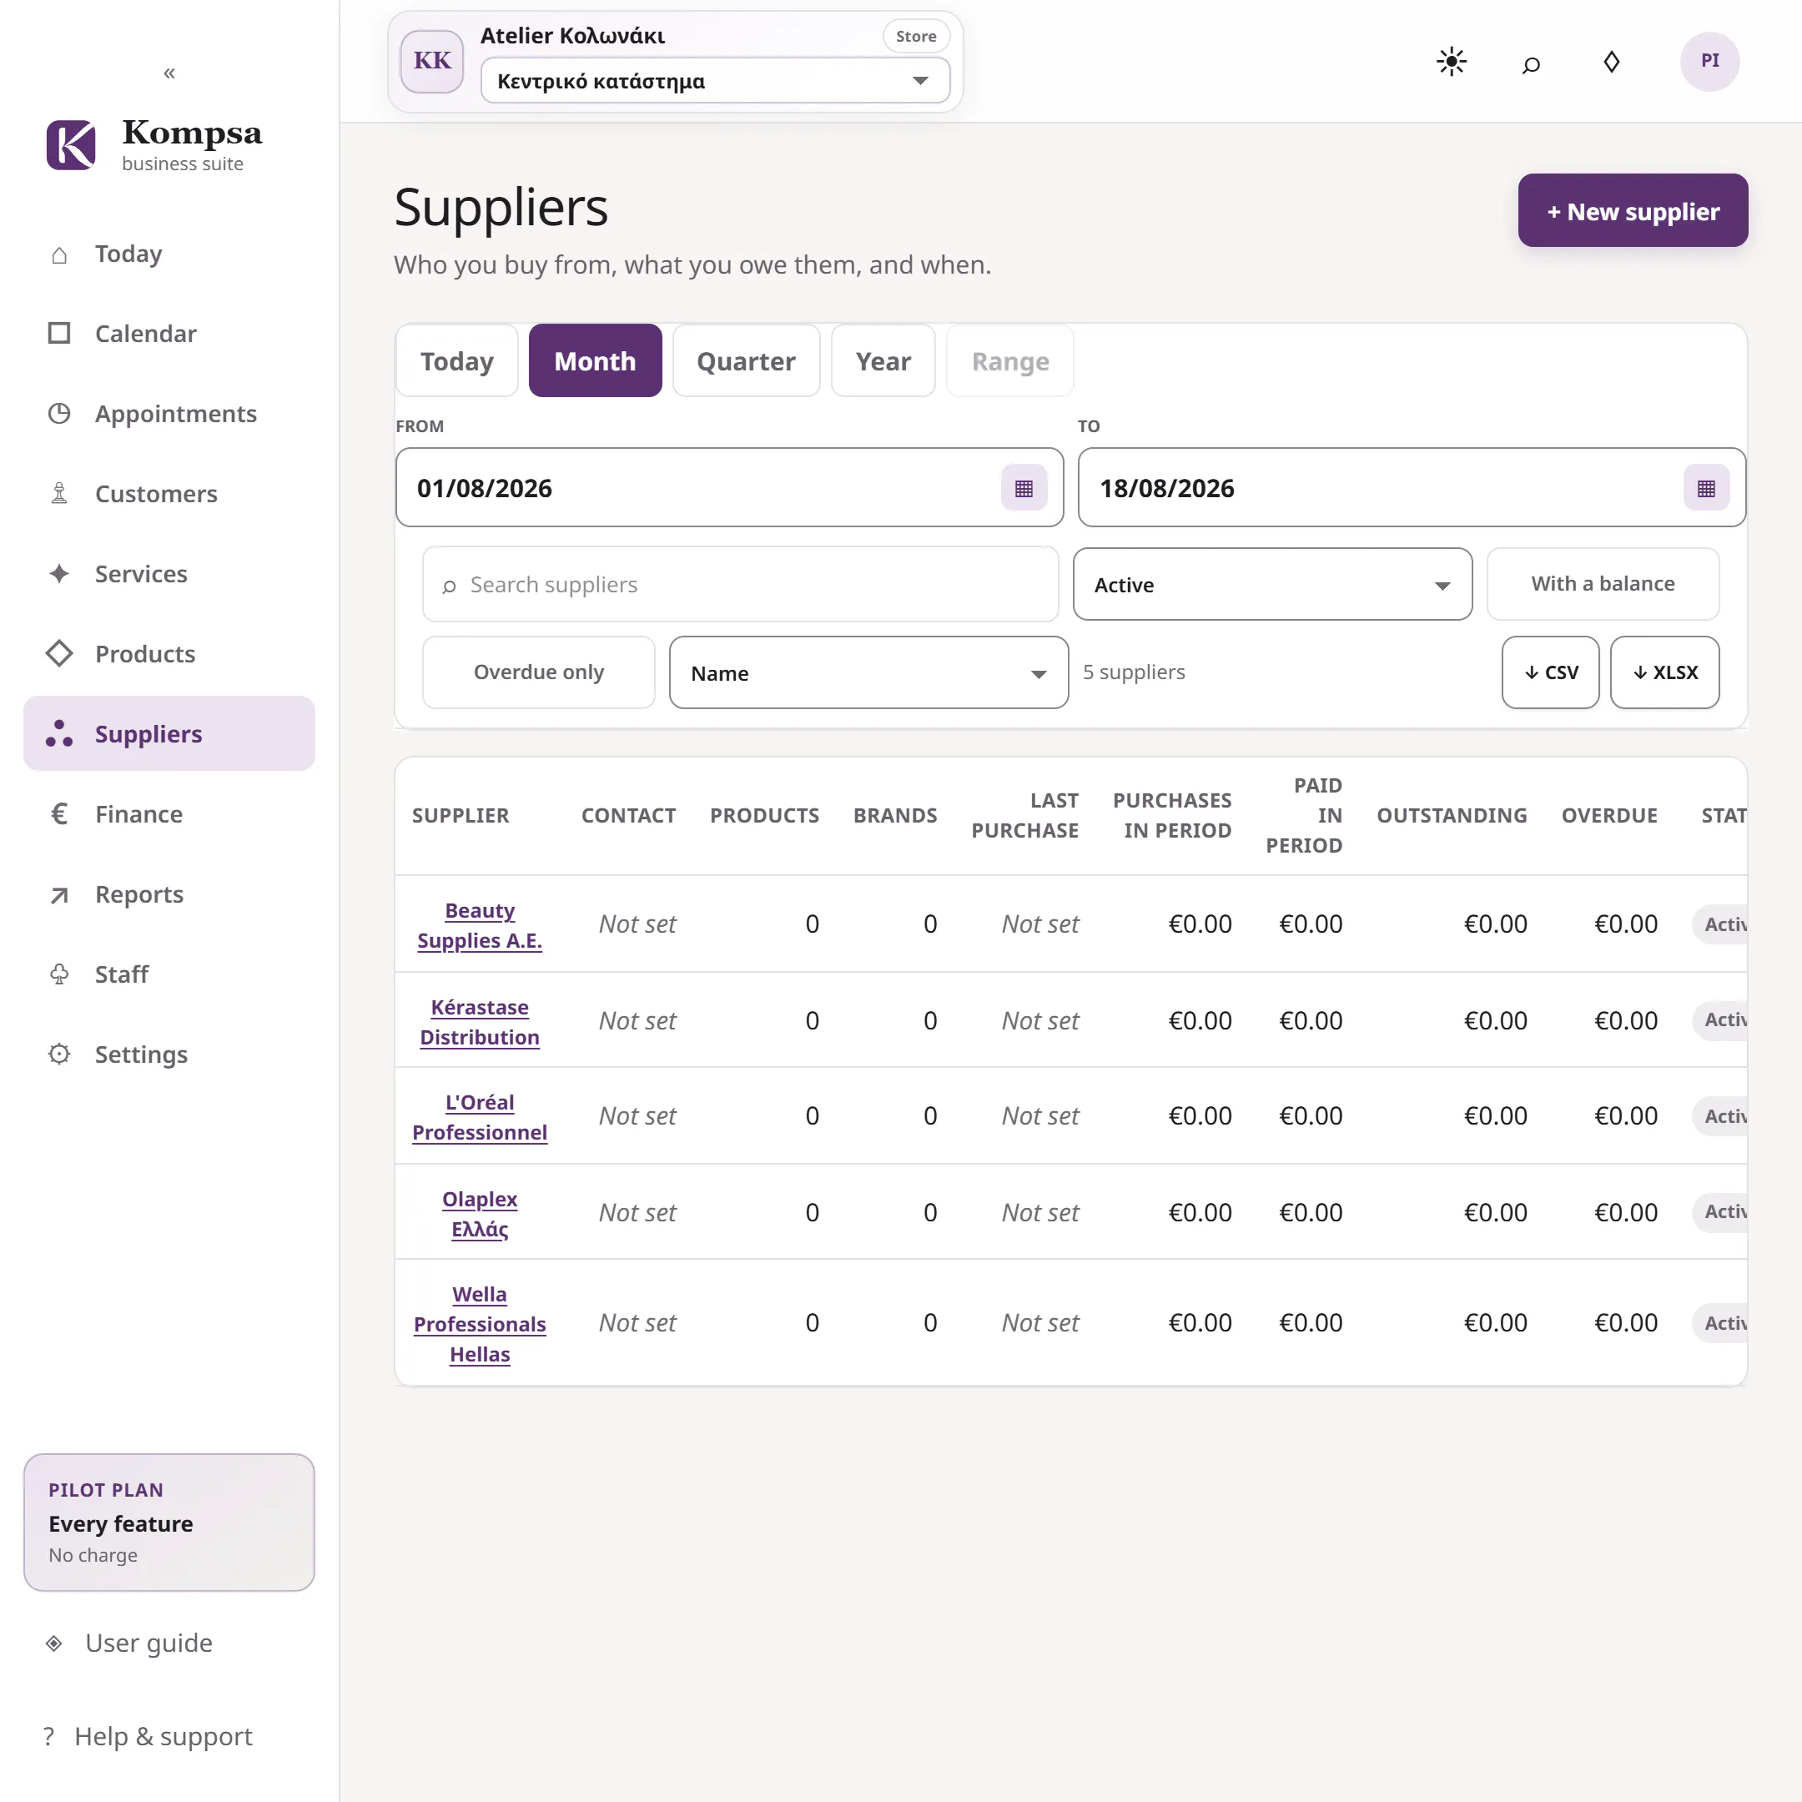
Task: Click the To date field
Action: [1412, 488]
